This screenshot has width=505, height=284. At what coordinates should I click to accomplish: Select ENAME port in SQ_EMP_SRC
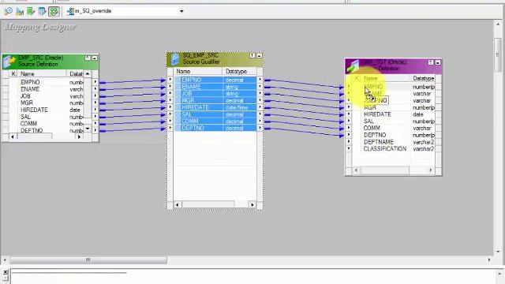215,86
